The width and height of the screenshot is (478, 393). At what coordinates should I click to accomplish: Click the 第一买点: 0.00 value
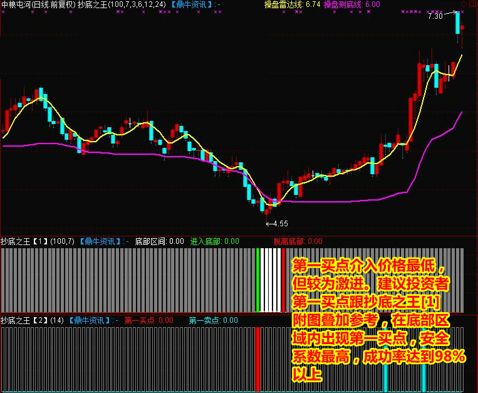click(x=148, y=320)
